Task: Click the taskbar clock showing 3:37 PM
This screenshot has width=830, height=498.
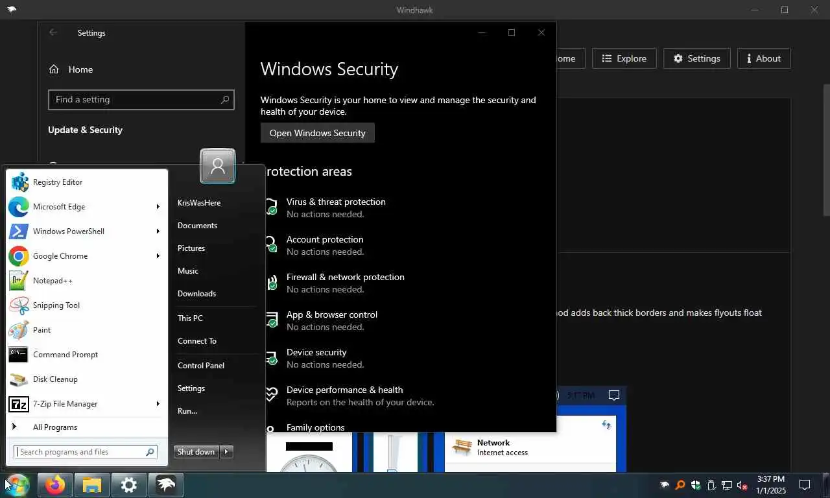Action: (x=770, y=485)
